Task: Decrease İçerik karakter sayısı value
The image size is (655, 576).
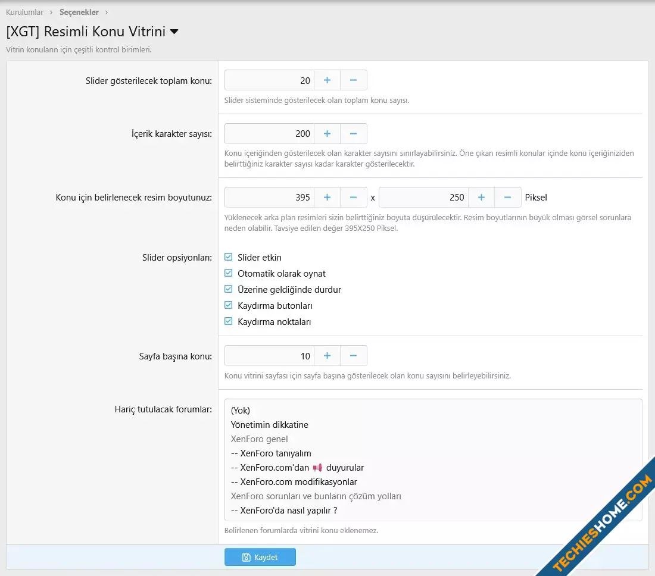Action: 353,133
